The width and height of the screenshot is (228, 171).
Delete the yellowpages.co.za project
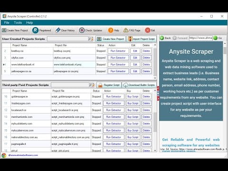point(146,71)
